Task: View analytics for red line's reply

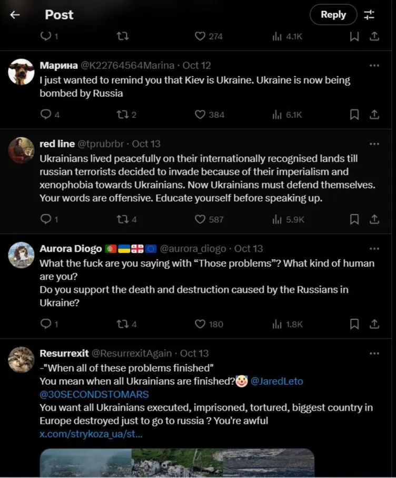Action: pyautogui.click(x=284, y=220)
